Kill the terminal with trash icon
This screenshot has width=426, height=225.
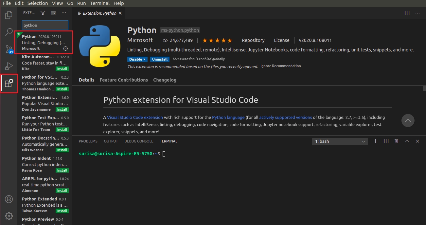(x=397, y=141)
